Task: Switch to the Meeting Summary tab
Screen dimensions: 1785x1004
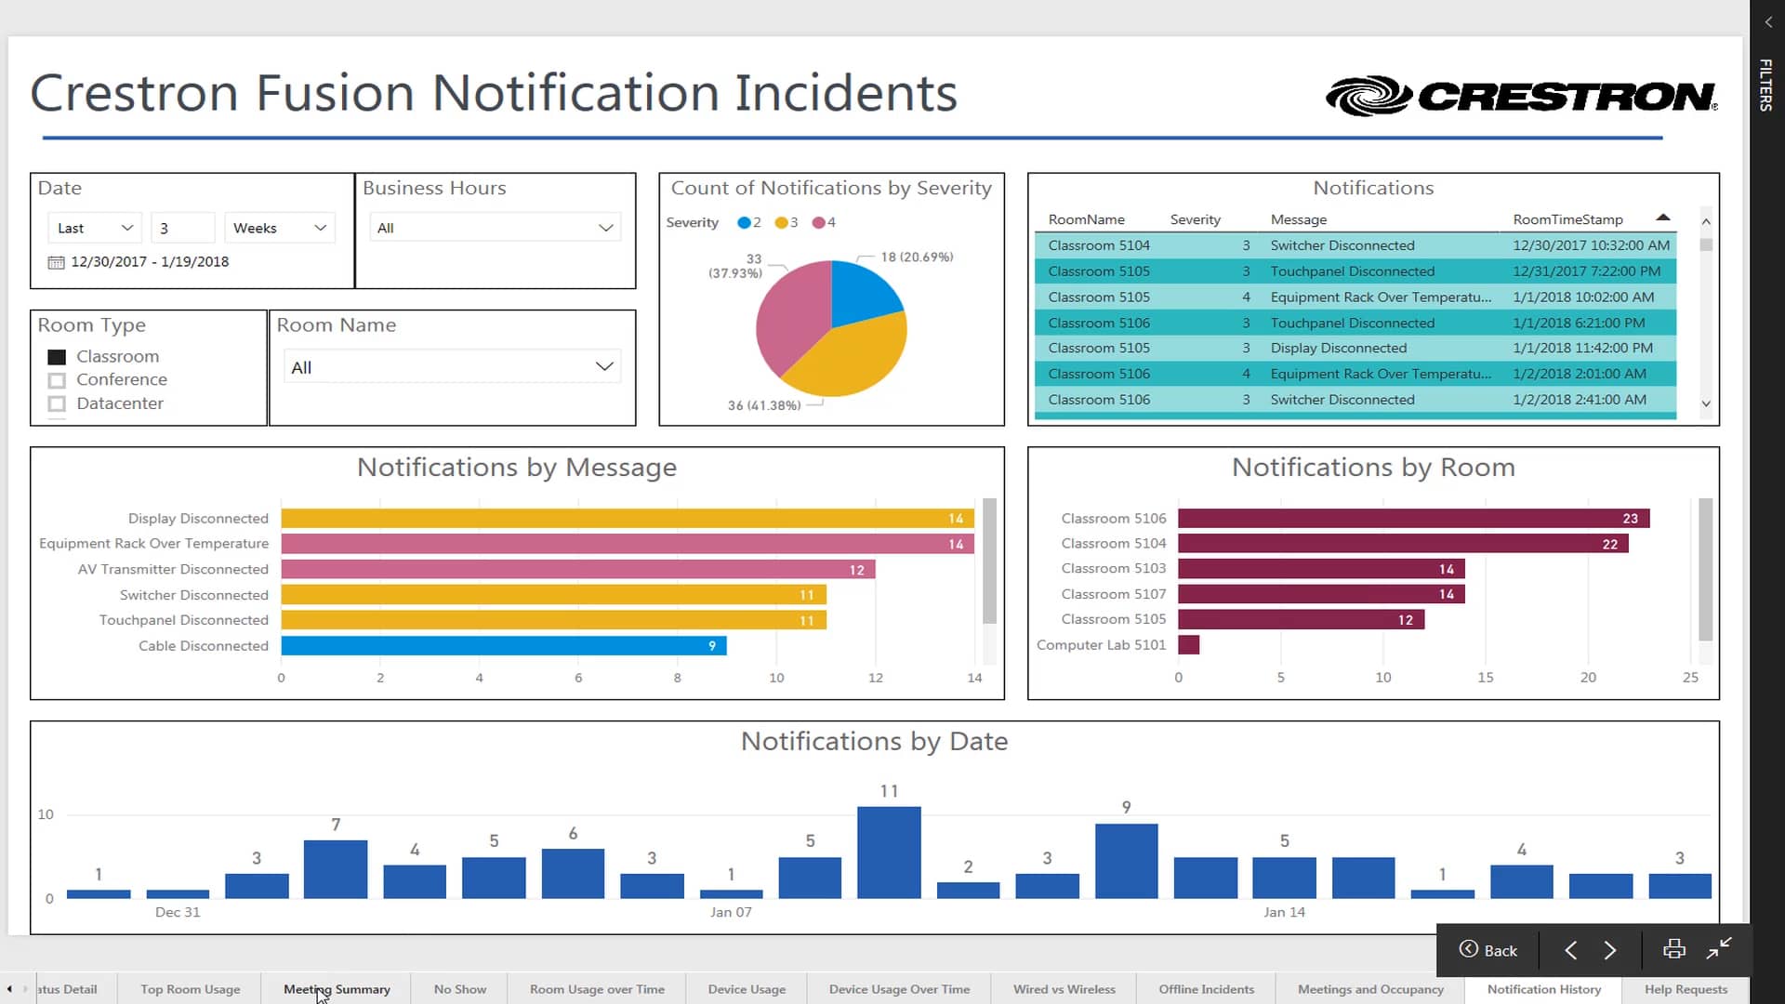Action: point(337,989)
